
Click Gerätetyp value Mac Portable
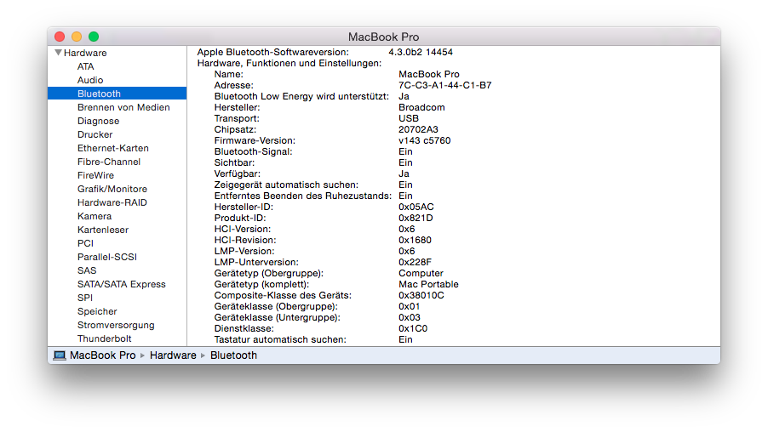click(428, 284)
